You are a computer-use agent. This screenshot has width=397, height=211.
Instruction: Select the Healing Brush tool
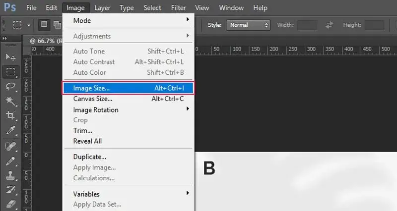pyautogui.click(x=10, y=146)
